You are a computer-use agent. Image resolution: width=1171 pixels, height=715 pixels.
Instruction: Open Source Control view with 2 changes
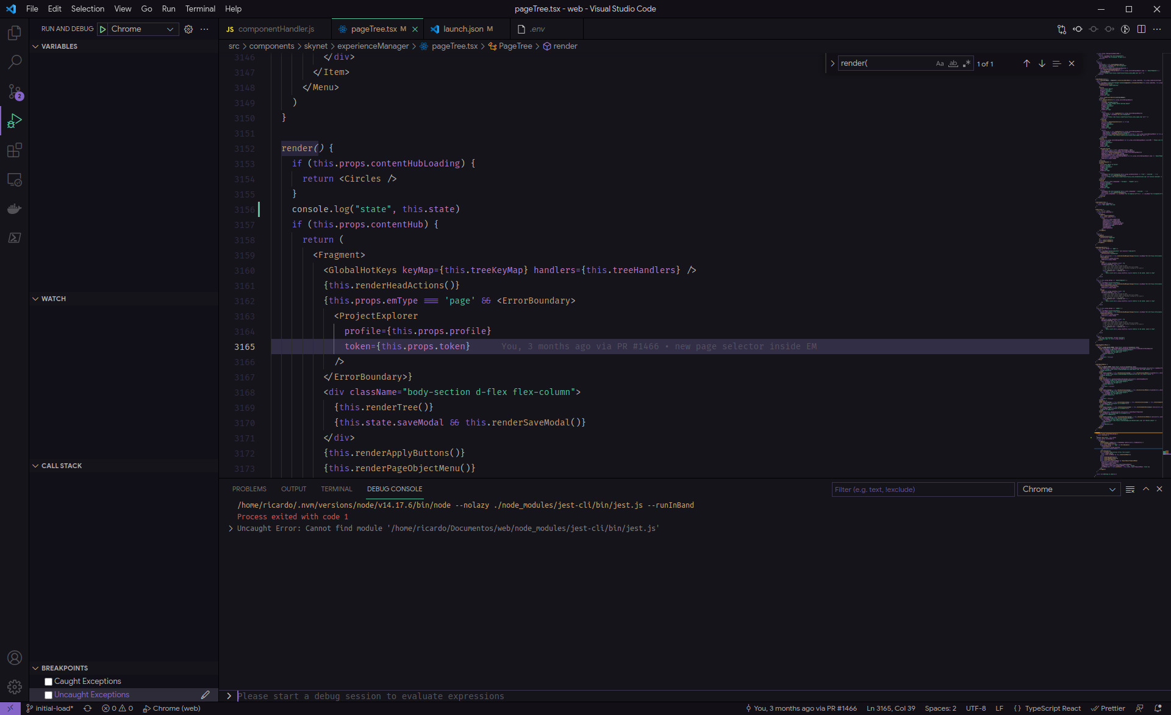point(15,91)
